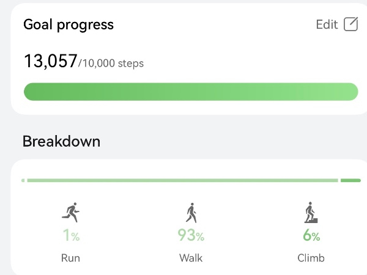Click the 10,000 steps goal text
Viewport: 367px width, 275px height.
(x=113, y=63)
